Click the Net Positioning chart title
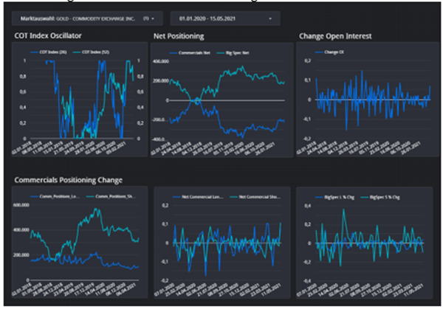The width and height of the screenshot is (443, 309). tap(179, 36)
